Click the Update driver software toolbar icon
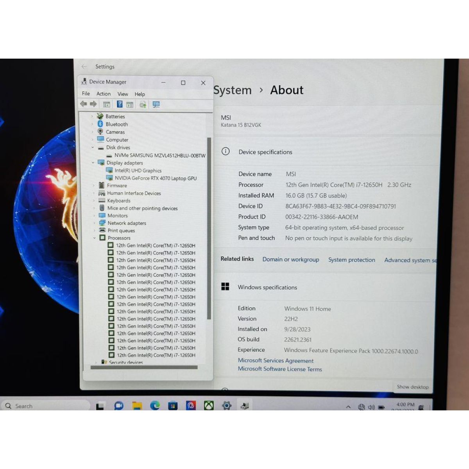469x469 pixels. [x=143, y=104]
